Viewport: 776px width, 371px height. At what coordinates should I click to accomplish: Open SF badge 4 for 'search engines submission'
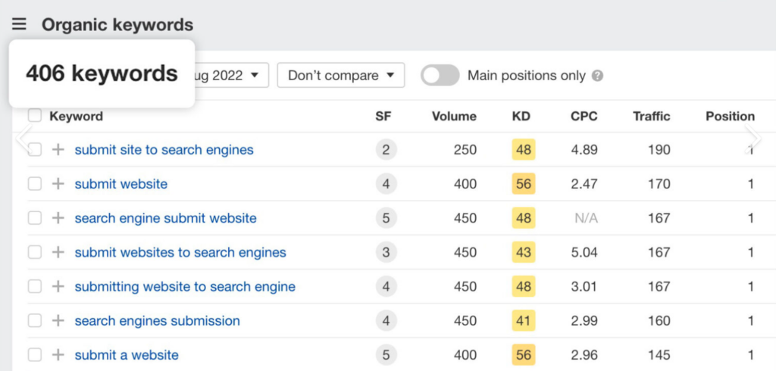(x=386, y=320)
